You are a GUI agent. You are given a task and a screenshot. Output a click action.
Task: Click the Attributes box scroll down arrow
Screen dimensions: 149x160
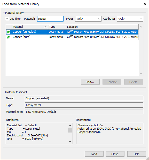[70, 141]
